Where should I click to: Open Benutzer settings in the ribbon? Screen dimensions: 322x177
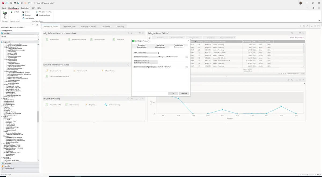pyautogui.click(x=26, y=15)
